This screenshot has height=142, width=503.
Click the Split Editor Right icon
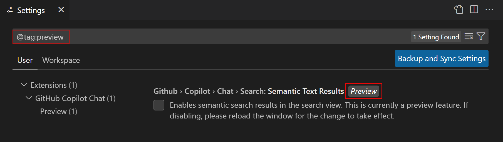point(474,9)
